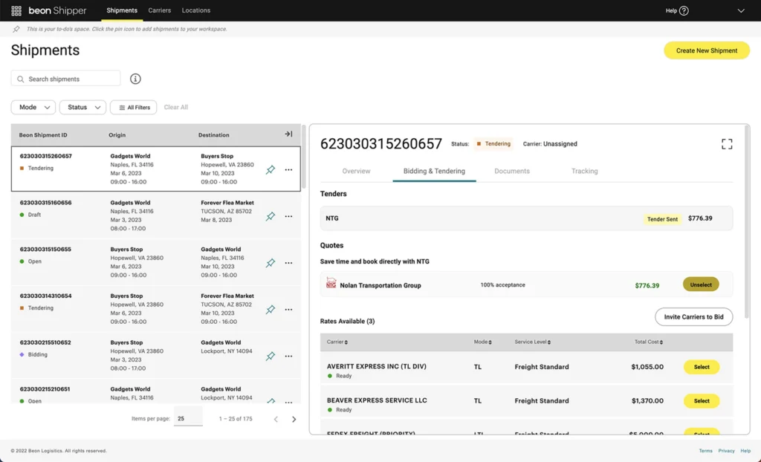Pin shipment 623030315160656
Image resolution: width=761 pixels, height=462 pixels.
coord(271,216)
